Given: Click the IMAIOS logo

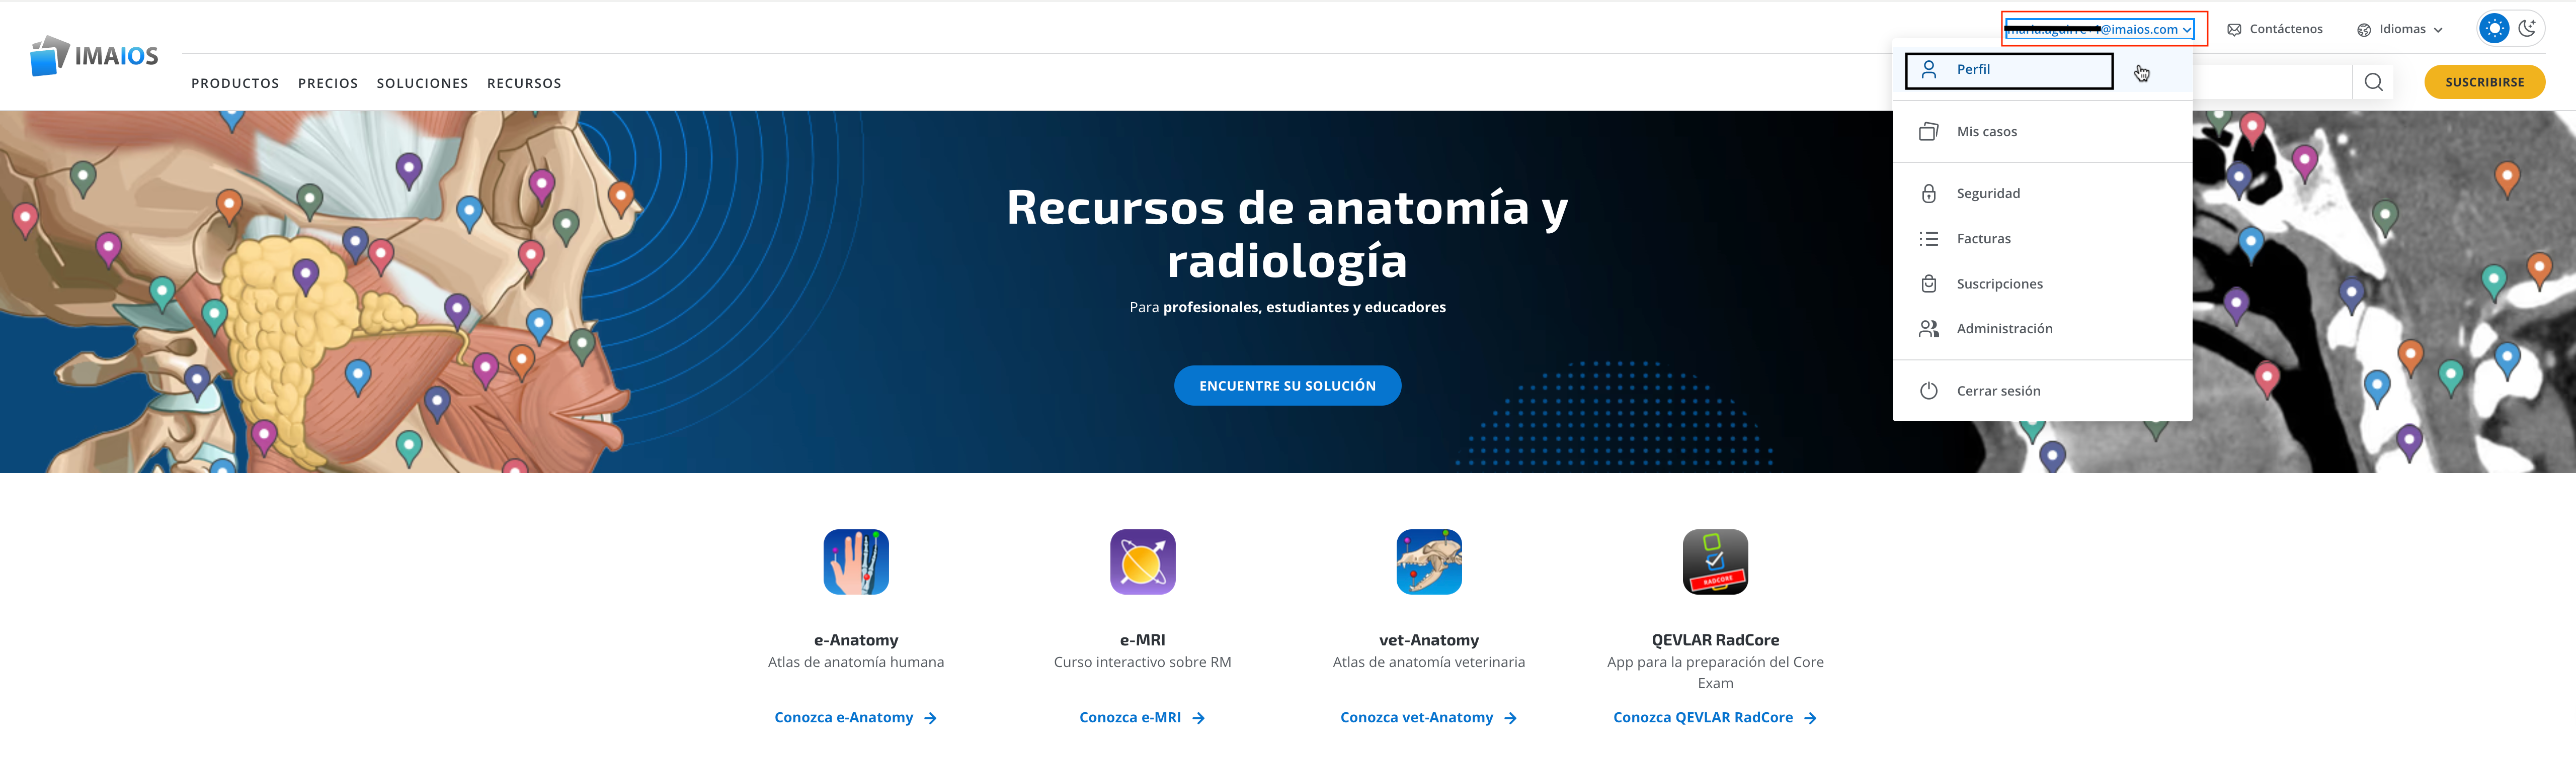Looking at the screenshot, I should point(94,56).
